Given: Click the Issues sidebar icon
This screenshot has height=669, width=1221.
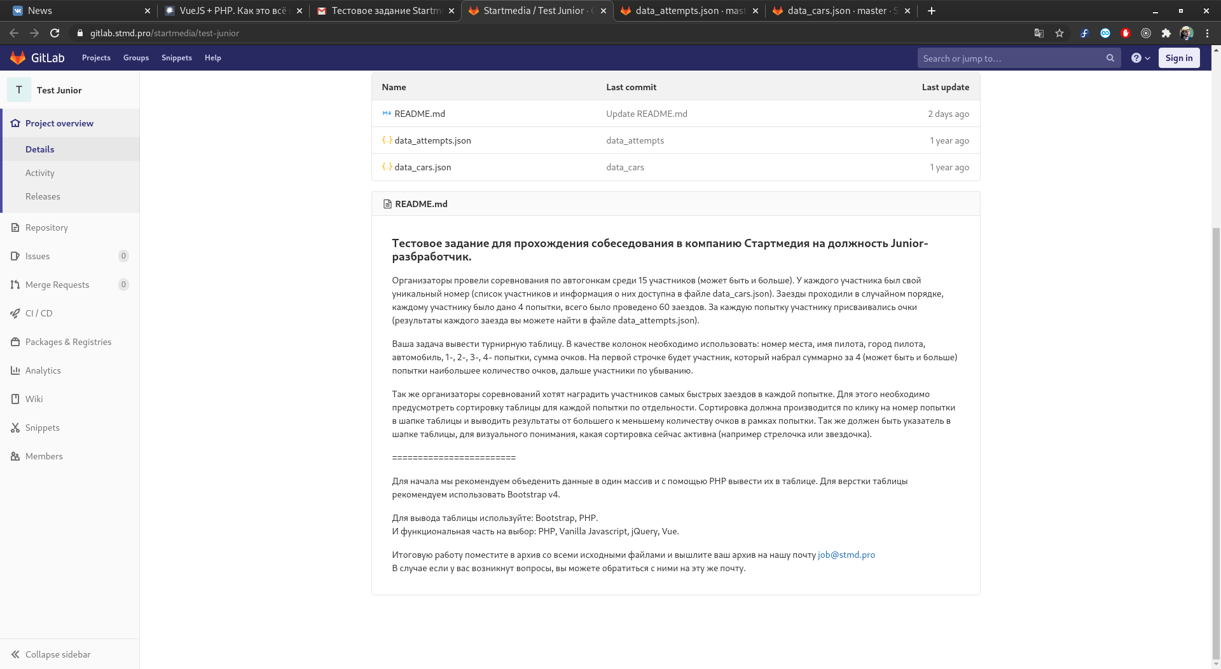Looking at the screenshot, I should (15, 256).
